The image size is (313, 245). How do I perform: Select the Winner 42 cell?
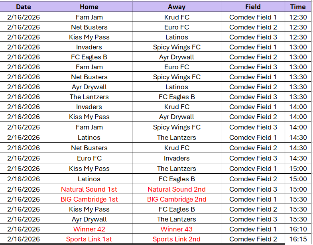click(89, 229)
